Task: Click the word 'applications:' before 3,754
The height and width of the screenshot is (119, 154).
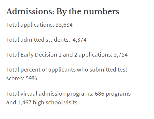Action: pos(95,55)
